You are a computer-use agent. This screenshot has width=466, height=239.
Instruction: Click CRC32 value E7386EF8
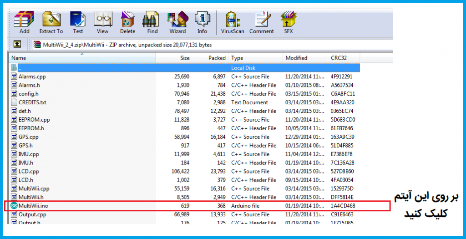341,154
